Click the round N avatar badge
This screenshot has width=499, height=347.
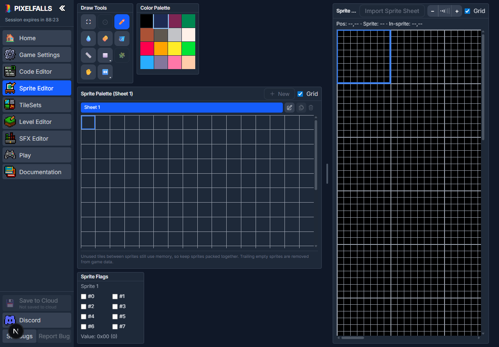(x=16, y=332)
